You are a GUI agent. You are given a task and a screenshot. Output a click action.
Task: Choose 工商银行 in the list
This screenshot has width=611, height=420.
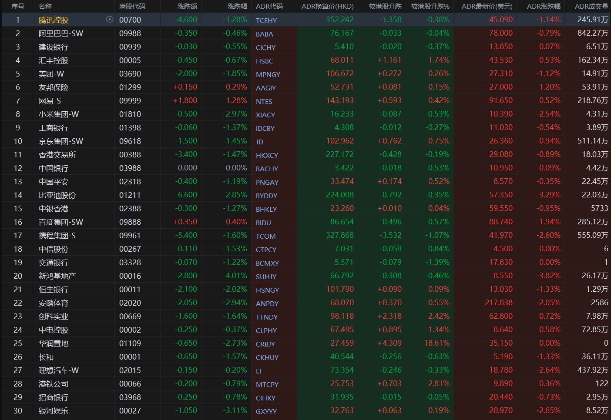coord(54,128)
